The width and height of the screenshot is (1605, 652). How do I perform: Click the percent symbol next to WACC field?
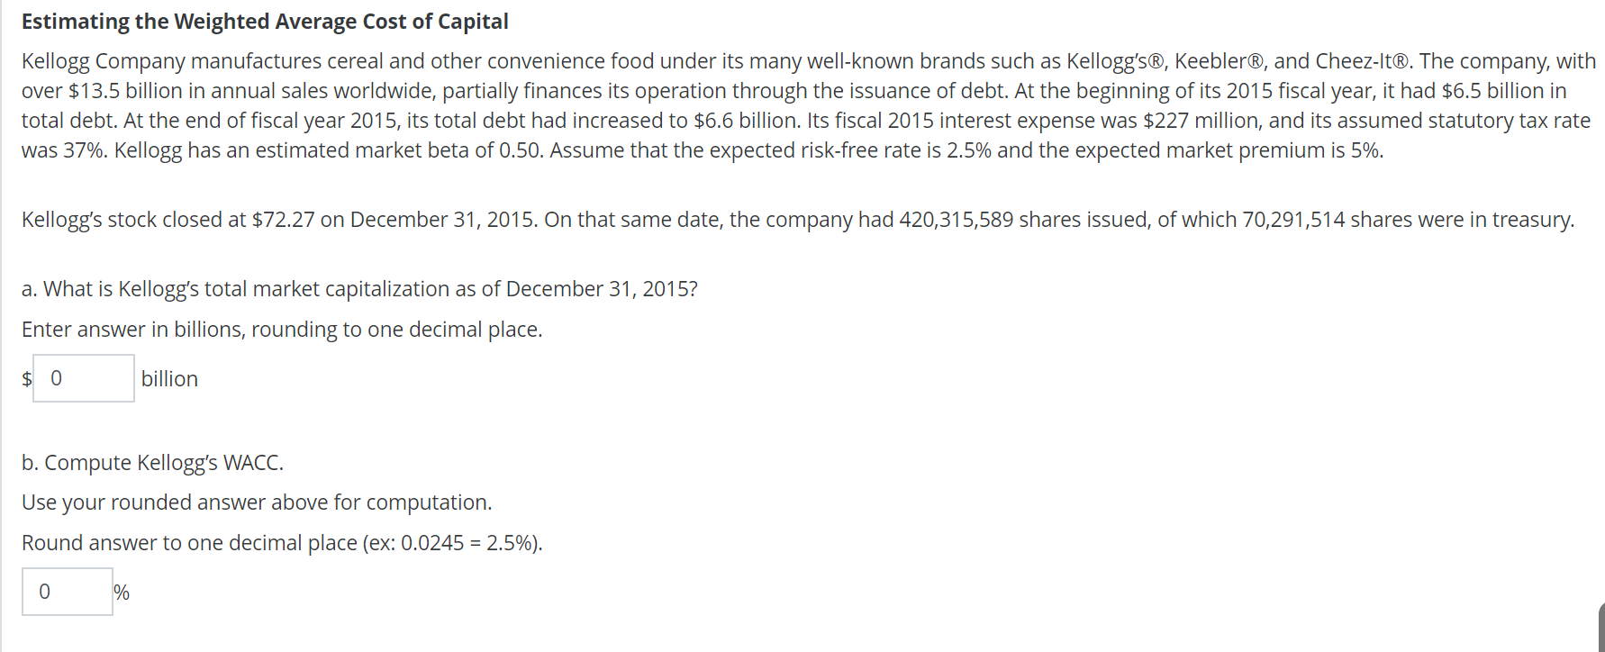click(122, 593)
